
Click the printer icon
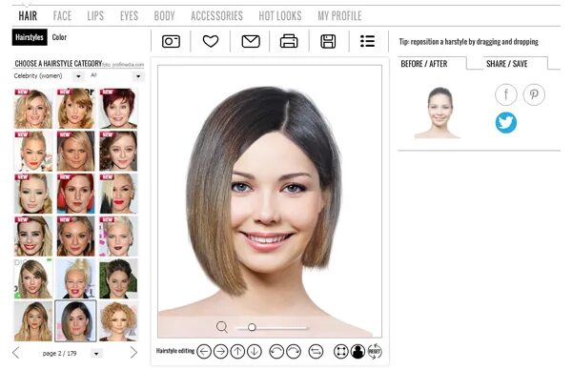(x=289, y=41)
